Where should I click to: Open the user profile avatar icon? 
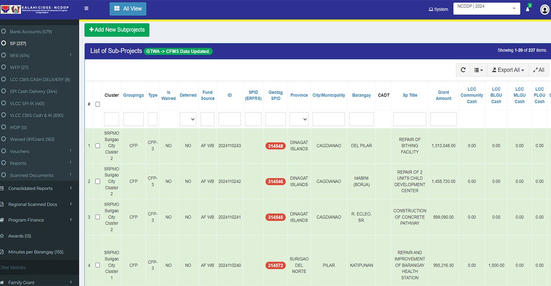(544, 9)
